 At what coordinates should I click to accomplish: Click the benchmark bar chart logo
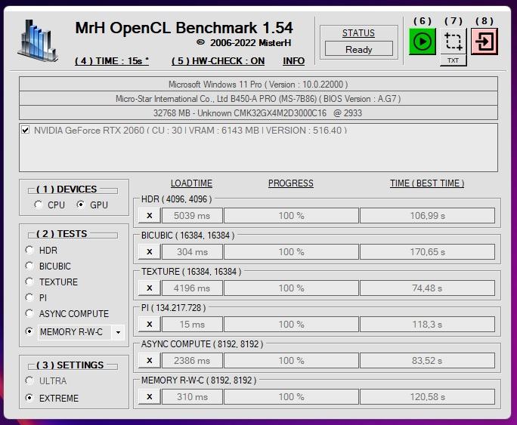click(38, 41)
